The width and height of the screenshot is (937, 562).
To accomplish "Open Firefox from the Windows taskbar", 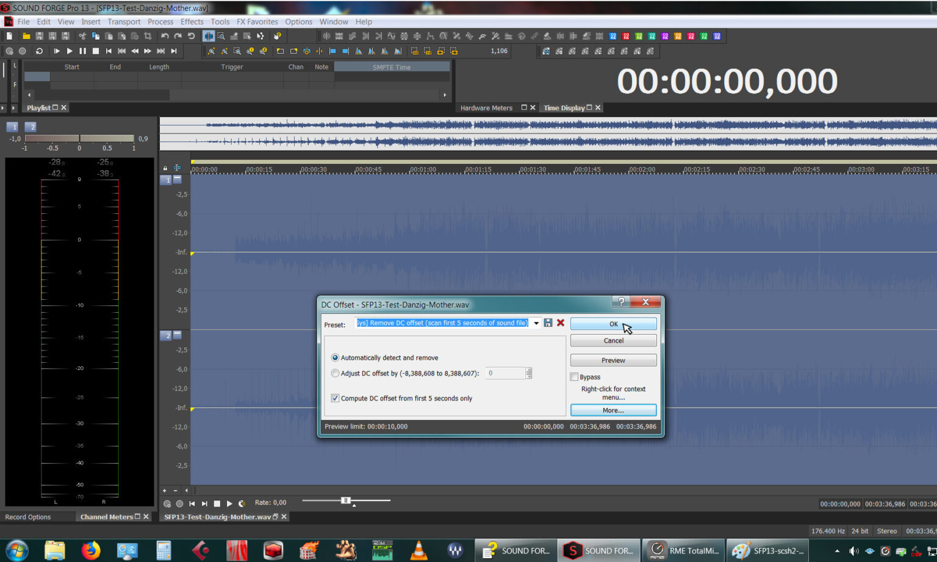I will point(91,550).
